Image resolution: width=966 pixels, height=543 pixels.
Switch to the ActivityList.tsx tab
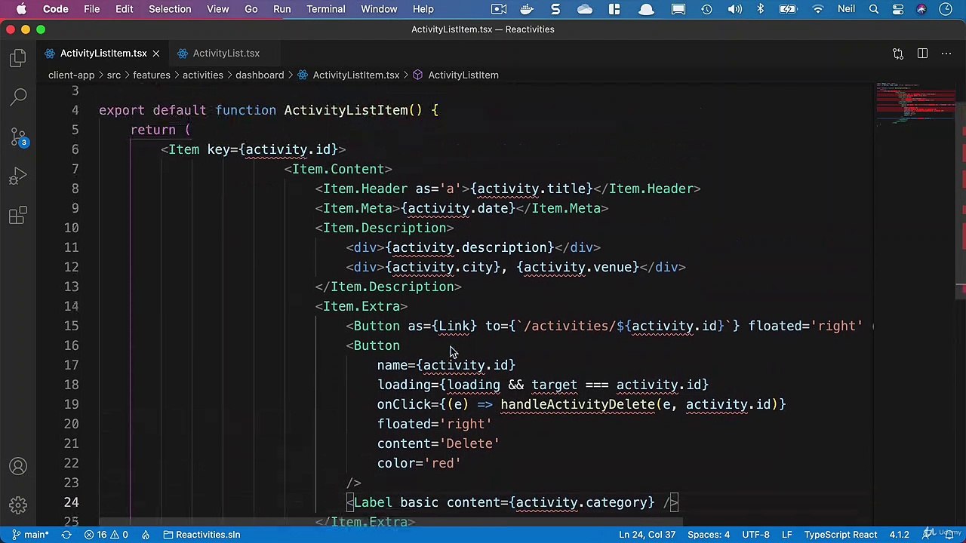(226, 54)
